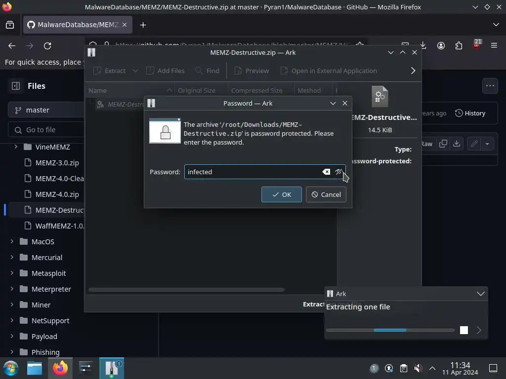This screenshot has width=506, height=379.
Task: Open file manager from taskbar
Action: [35, 368]
